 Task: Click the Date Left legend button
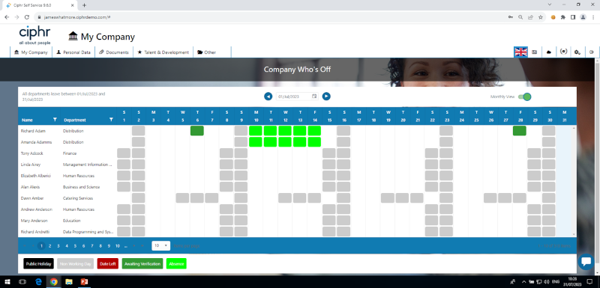(x=107, y=263)
